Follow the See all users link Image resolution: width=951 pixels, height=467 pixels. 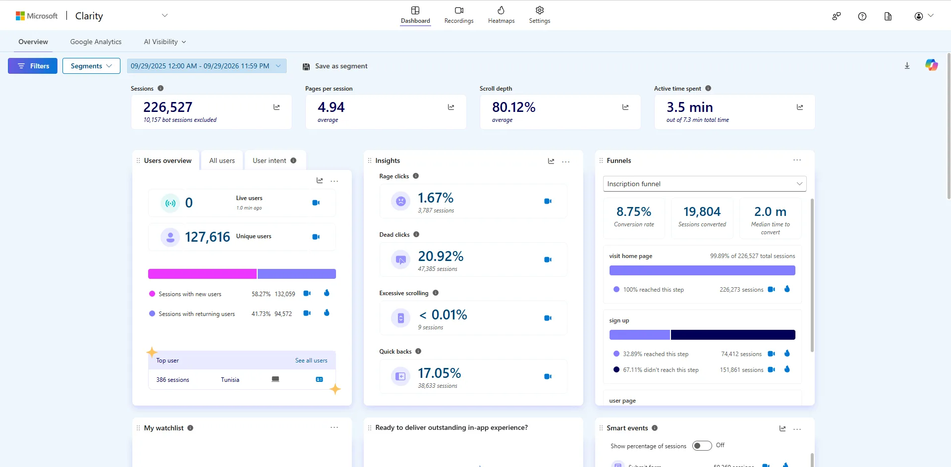pos(311,361)
